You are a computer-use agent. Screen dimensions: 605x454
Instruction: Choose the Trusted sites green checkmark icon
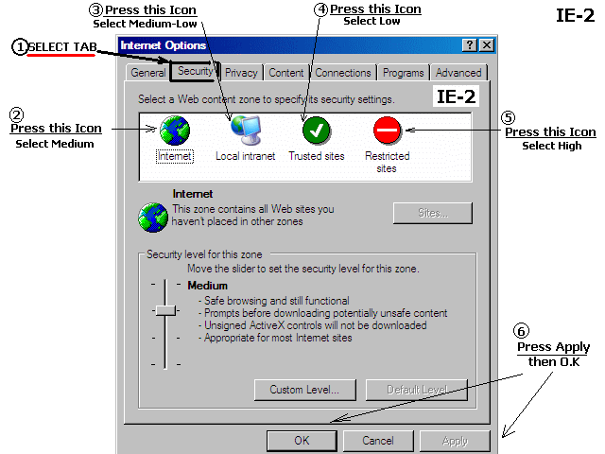[x=317, y=131]
